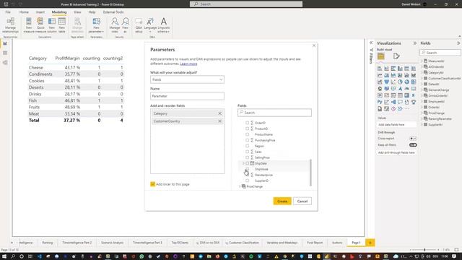Open Manage relationships in the ribbon

pyautogui.click(x=10, y=25)
